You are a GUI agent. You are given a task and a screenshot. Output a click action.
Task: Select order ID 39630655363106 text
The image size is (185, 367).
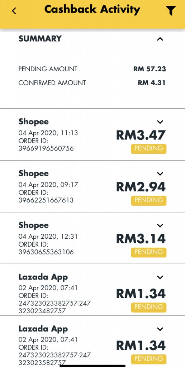46,252
